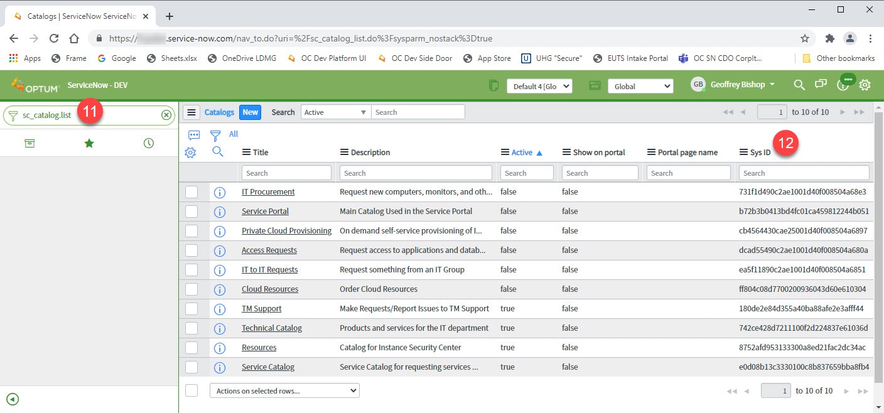Screen dimensions: 884x413
Task: Show the Favorites star tab in the navigator
Action: [89, 142]
